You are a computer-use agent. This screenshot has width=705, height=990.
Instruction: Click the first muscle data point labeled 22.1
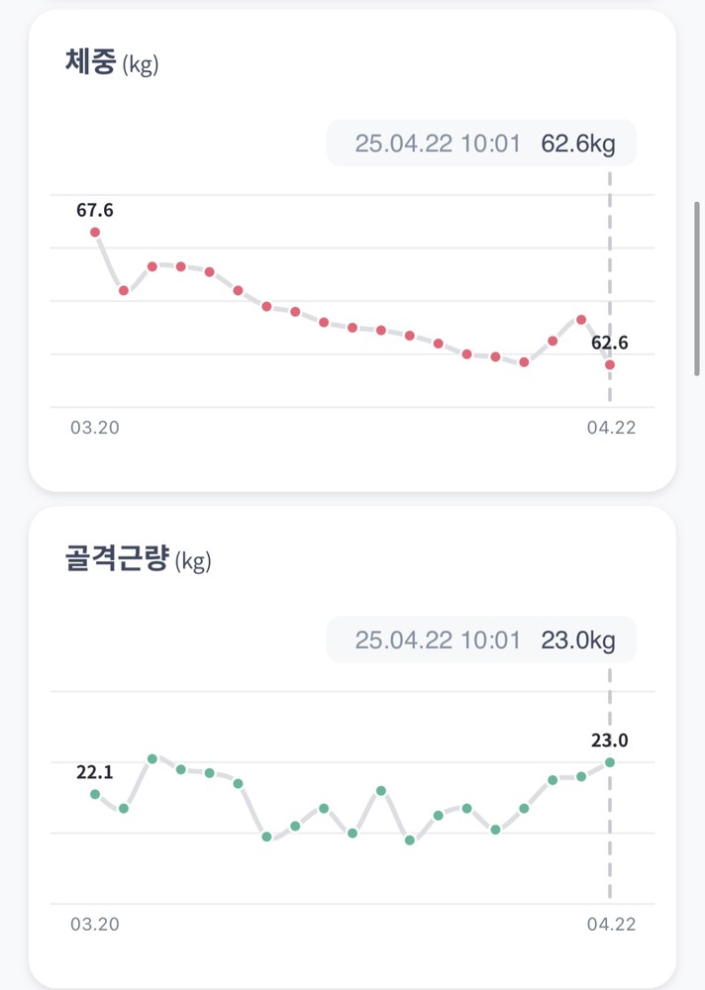[x=95, y=793]
